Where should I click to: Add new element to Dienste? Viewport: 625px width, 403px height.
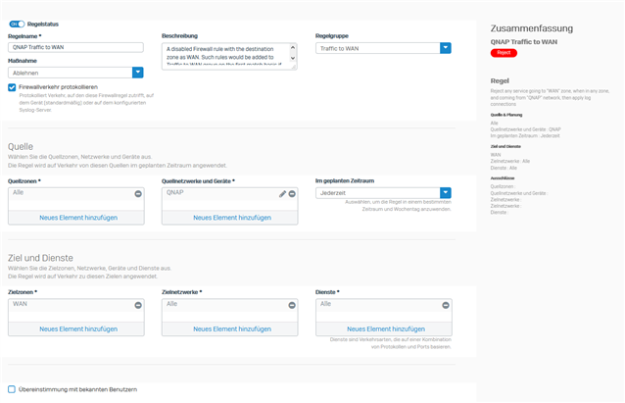[x=386, y=328]
